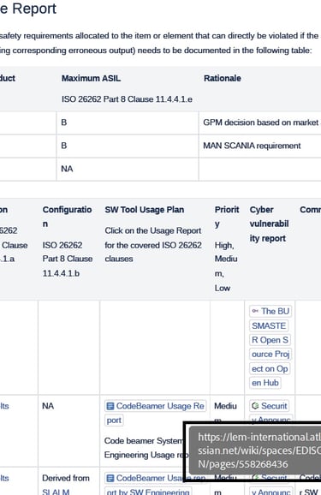Open CodeBeamer Usage Report link in NA configuration row
Screen dimensions: 321x495
pyautogui.click(x=155, y=413)
